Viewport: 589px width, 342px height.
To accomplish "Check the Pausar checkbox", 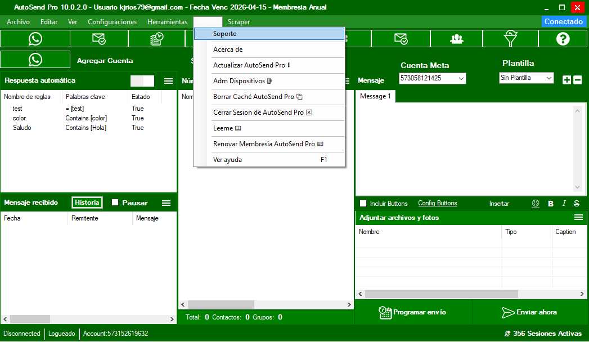I will point(115,202).
